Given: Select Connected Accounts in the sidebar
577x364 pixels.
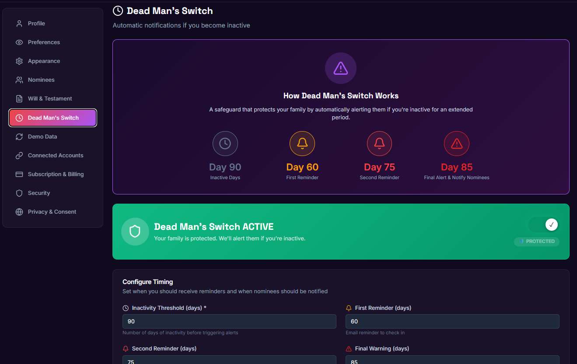Looking at the screenshot, I should click(56, 156).
